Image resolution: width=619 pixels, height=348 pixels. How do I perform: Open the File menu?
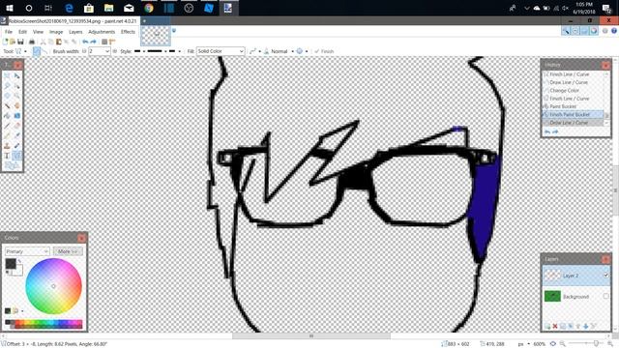[x=9, y=32]
